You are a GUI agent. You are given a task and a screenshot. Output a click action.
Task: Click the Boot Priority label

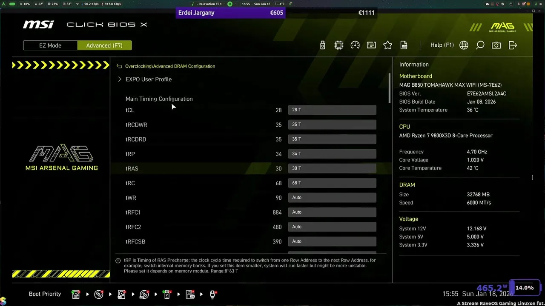(x=45, y=294)
